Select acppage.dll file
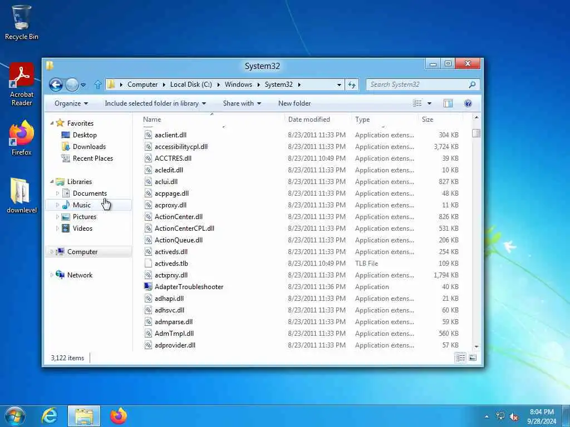Image resolution: width=570 pixels, height=427 pixels. click(x=171, y=193)
